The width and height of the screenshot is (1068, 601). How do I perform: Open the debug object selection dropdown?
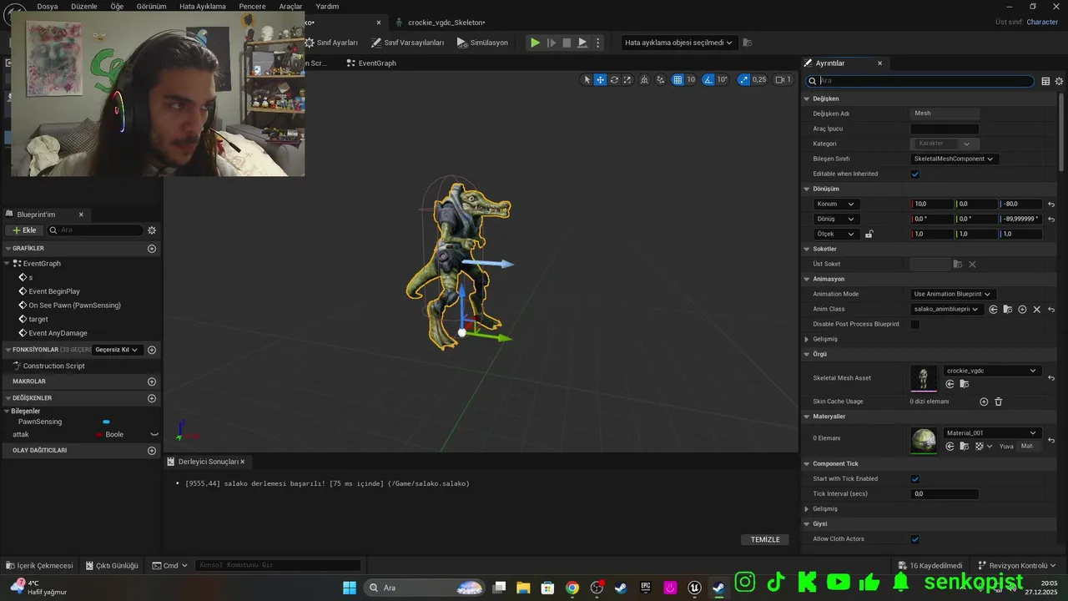[x=678, y=43]
